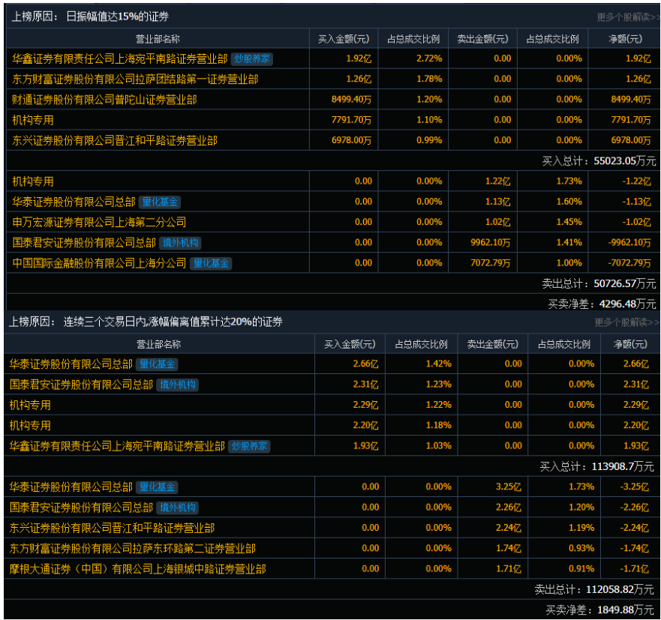Click the 卖出总计 112058.82万元 total
Screen dimensions: 661x620
[x=594, y=590]
